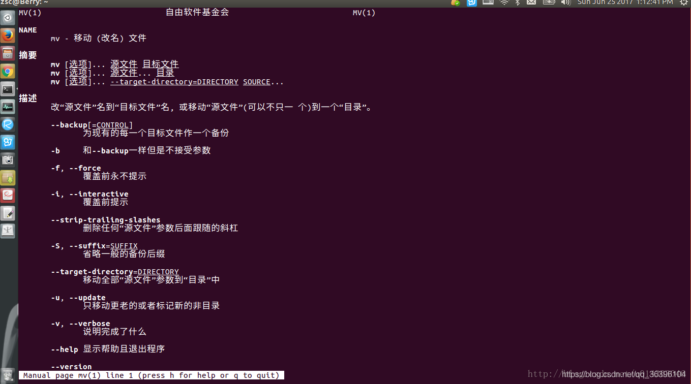This screenshot has height=384, width=691.
Task: Click the '-f, --force' option
Action: click(76, 168)
